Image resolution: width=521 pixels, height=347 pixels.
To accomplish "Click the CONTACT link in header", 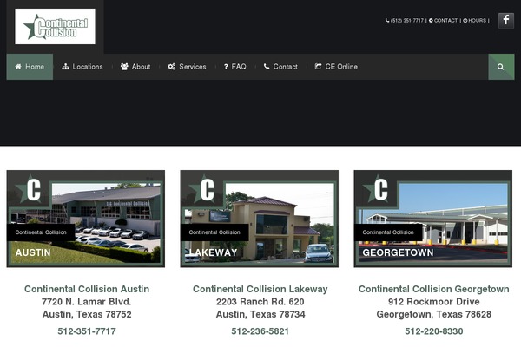I will click(x=445, y=20).
